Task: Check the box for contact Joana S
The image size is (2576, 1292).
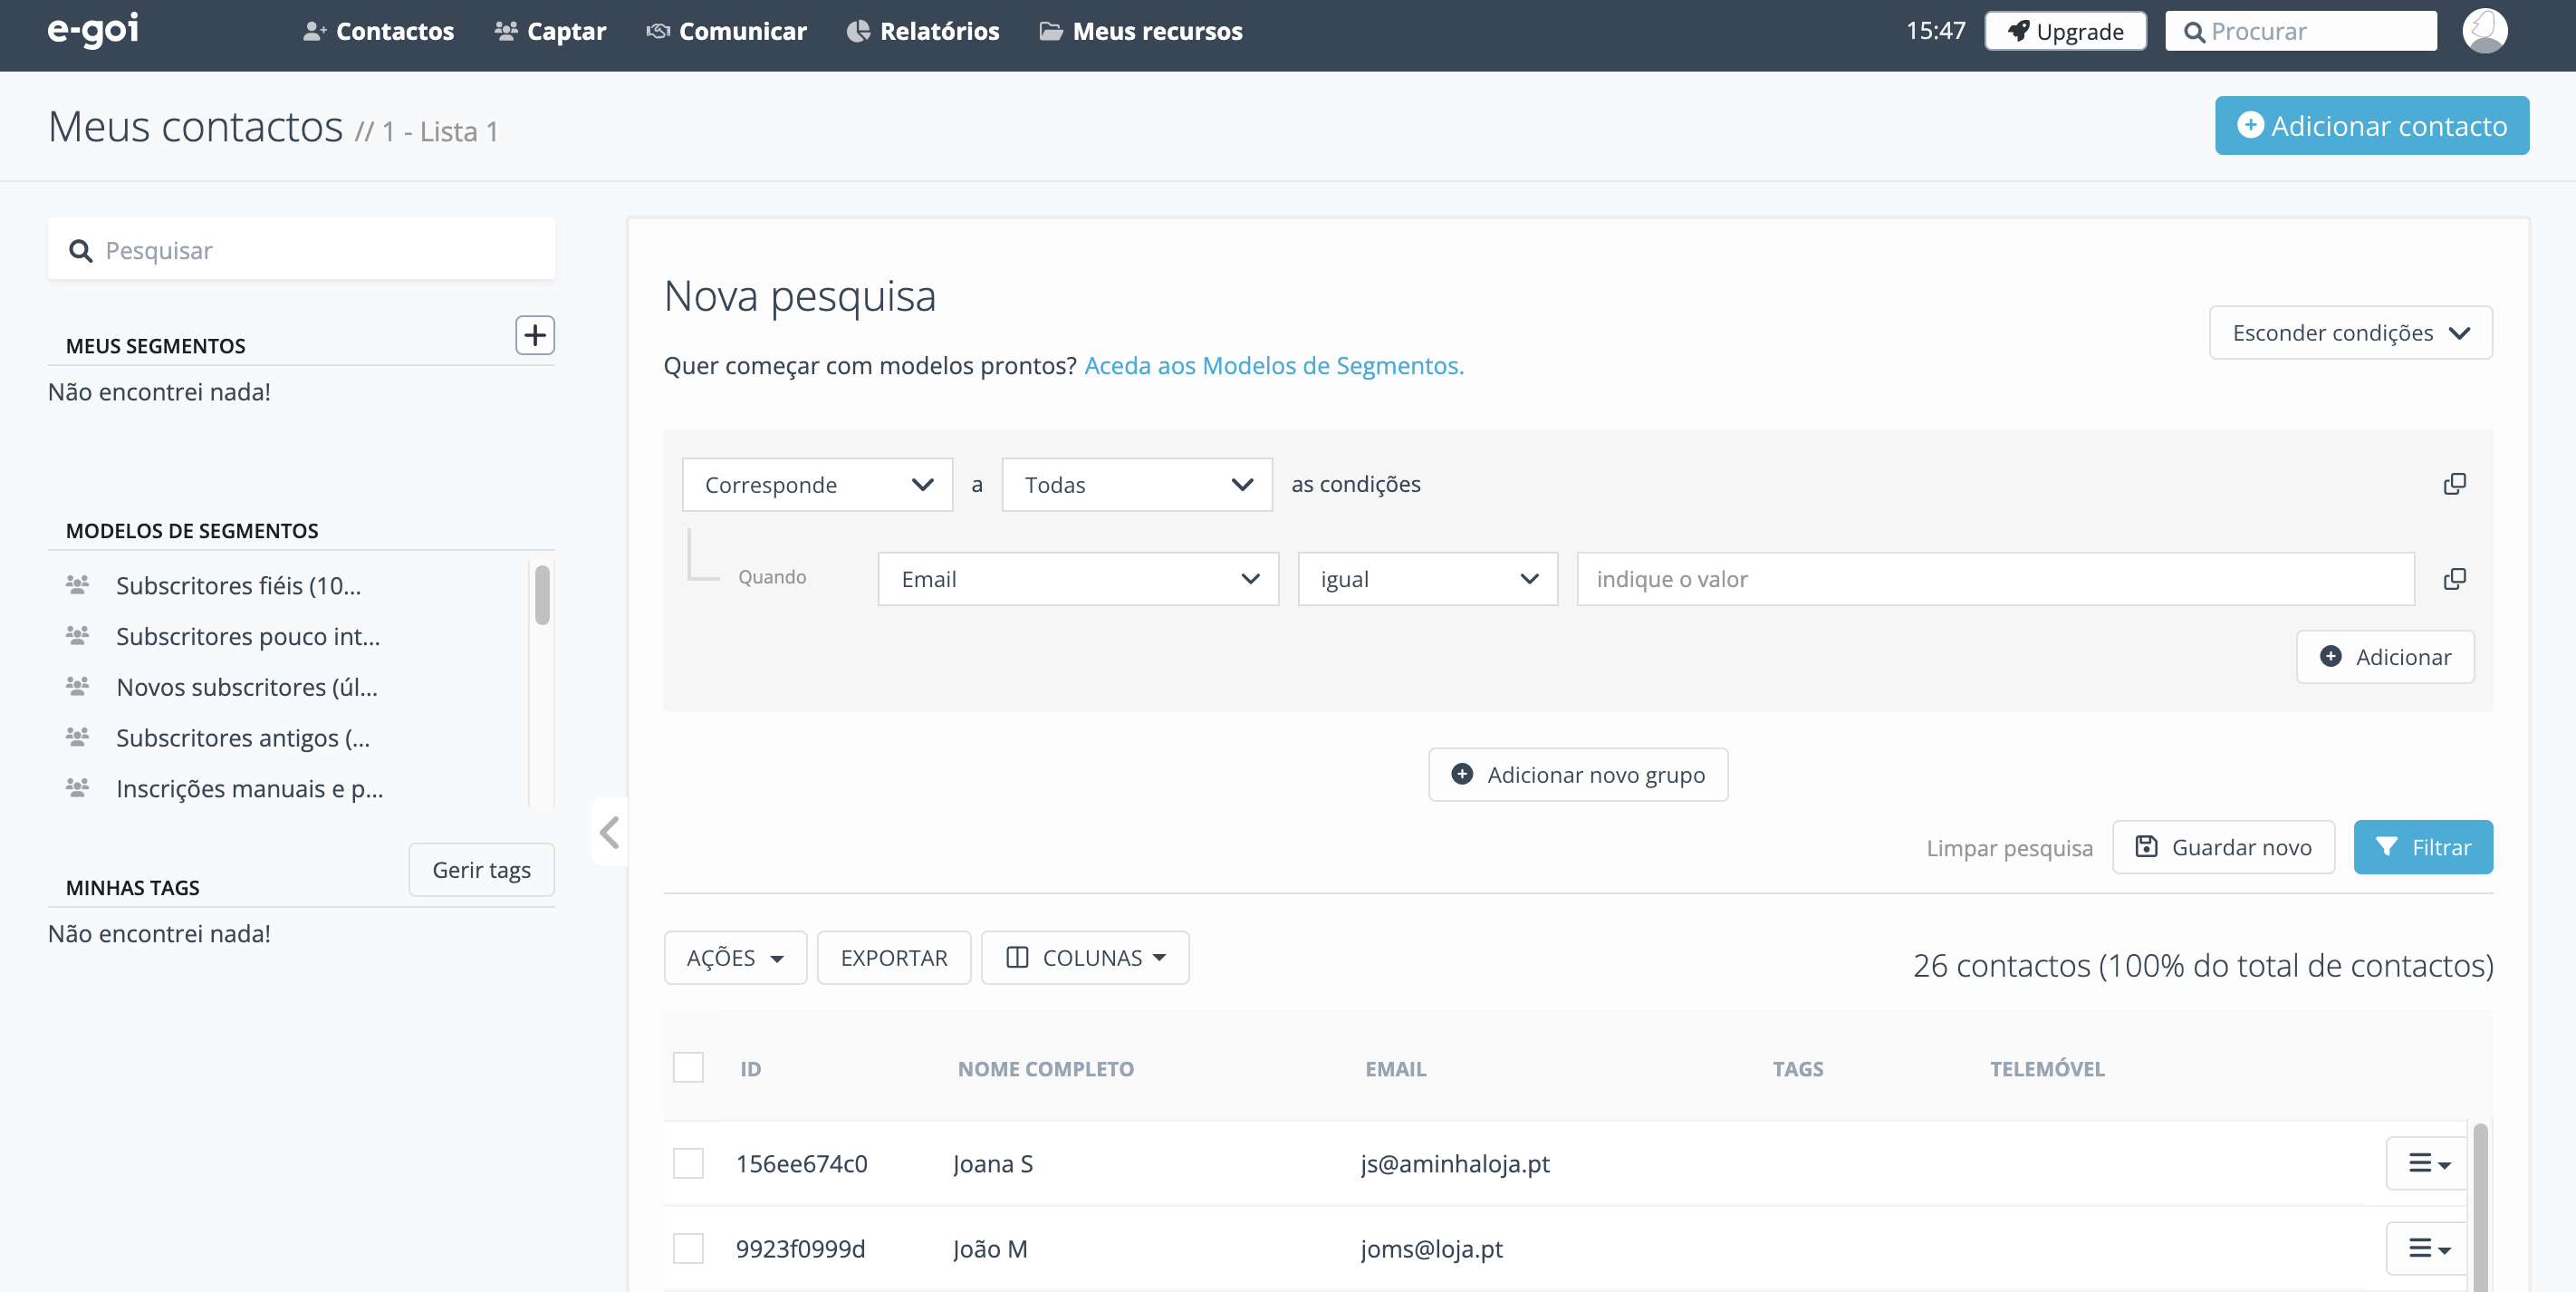Action: (688, 1163)
